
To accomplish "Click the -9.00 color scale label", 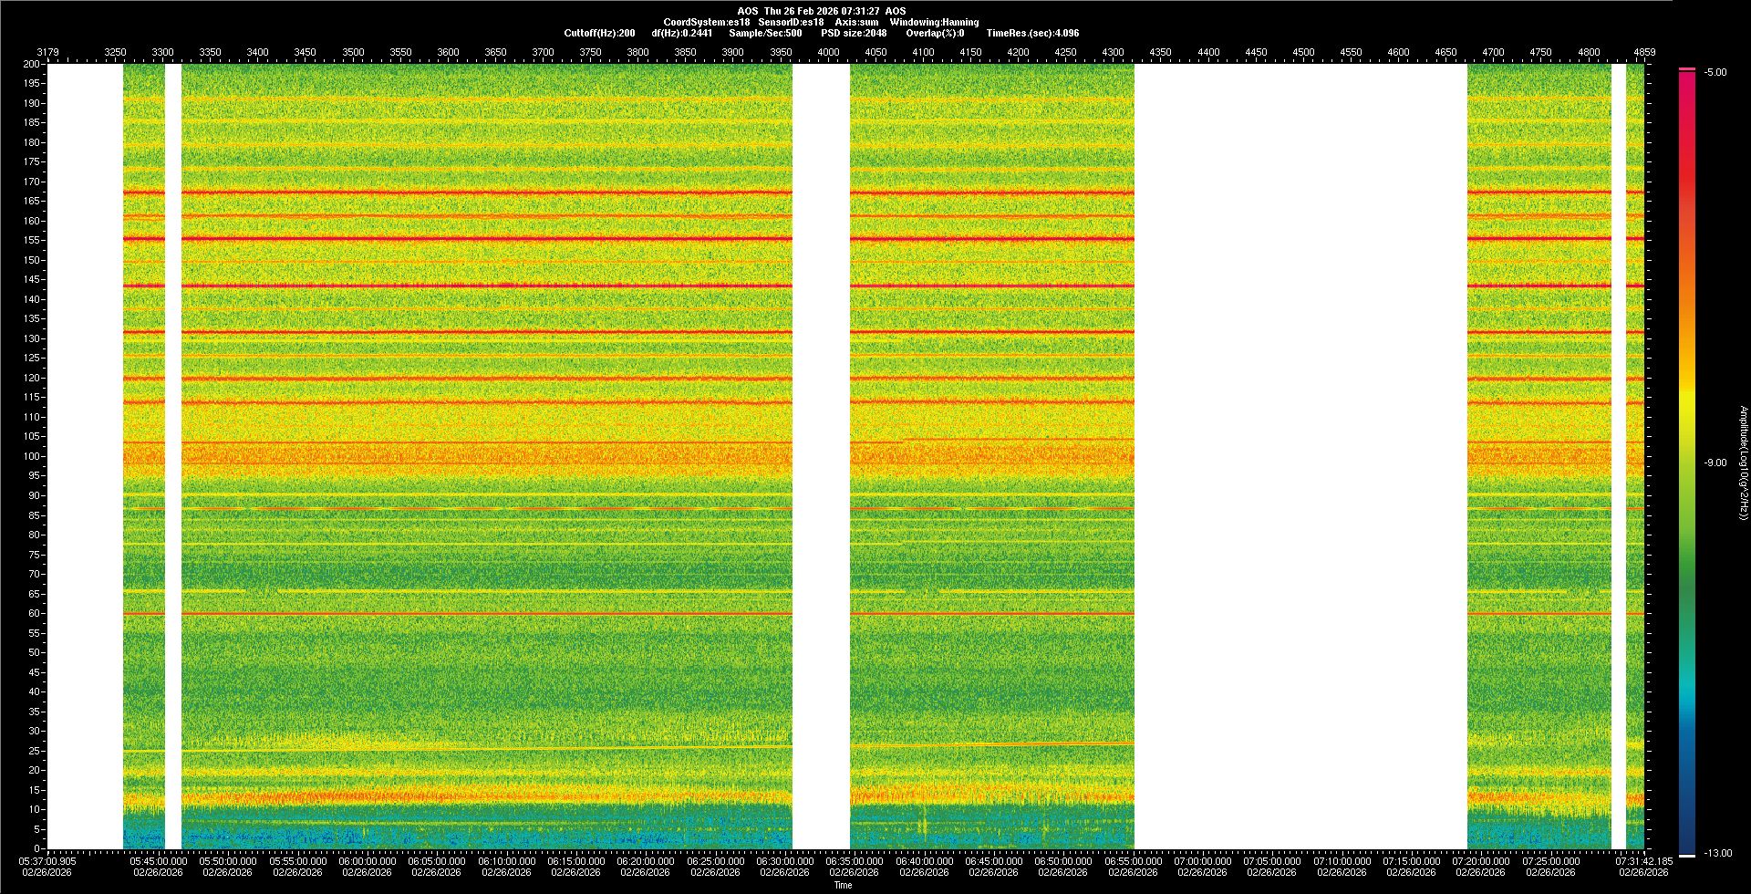I will tap(1715, 463).
